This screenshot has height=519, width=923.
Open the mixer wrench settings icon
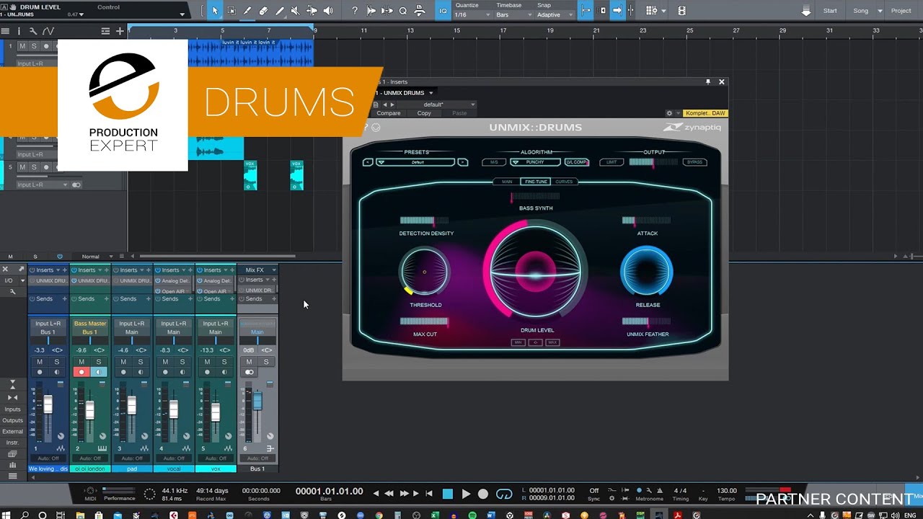[12, 292]
